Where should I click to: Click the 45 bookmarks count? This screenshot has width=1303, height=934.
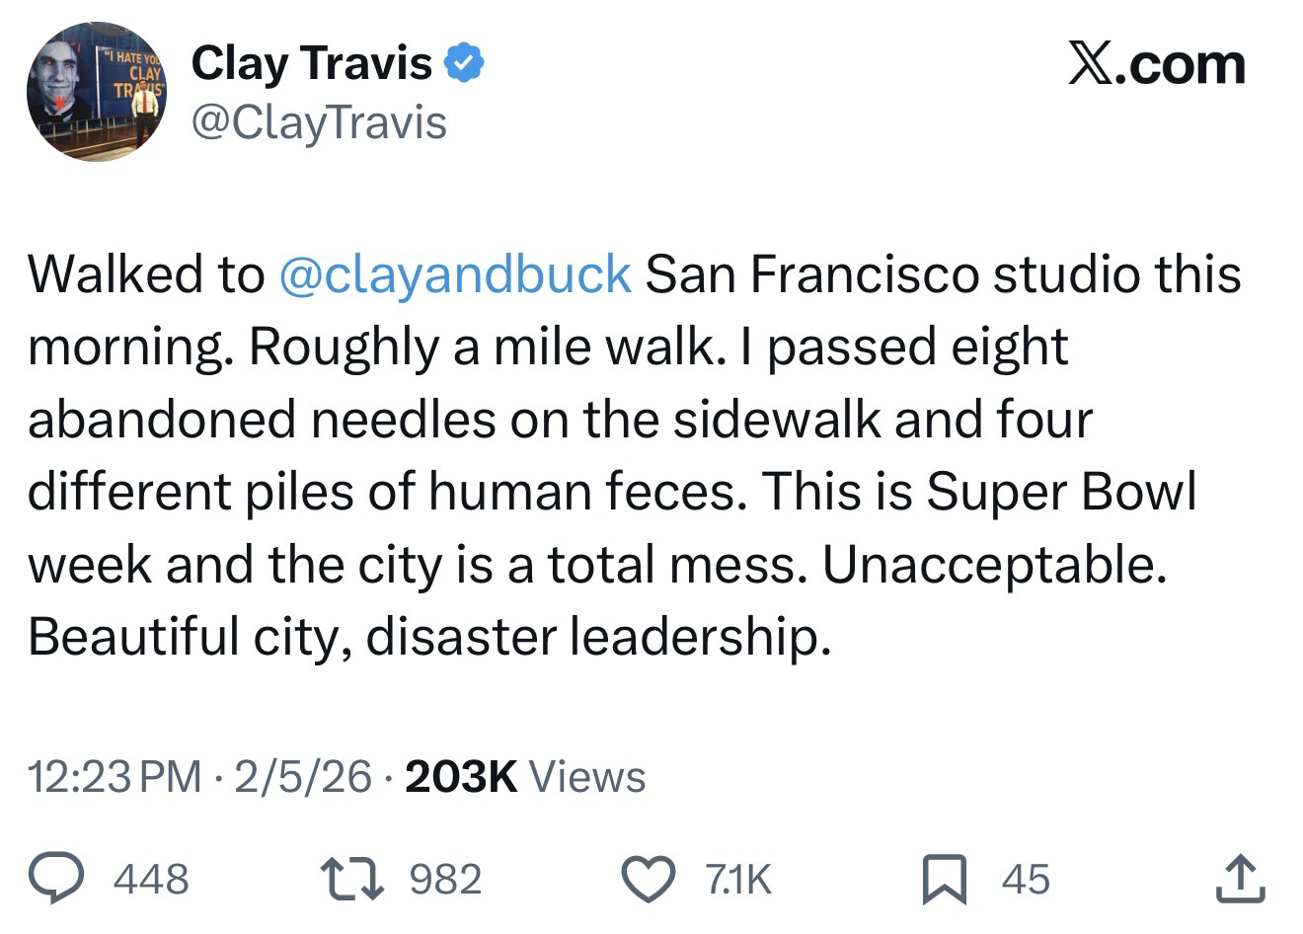point(1026,879)
